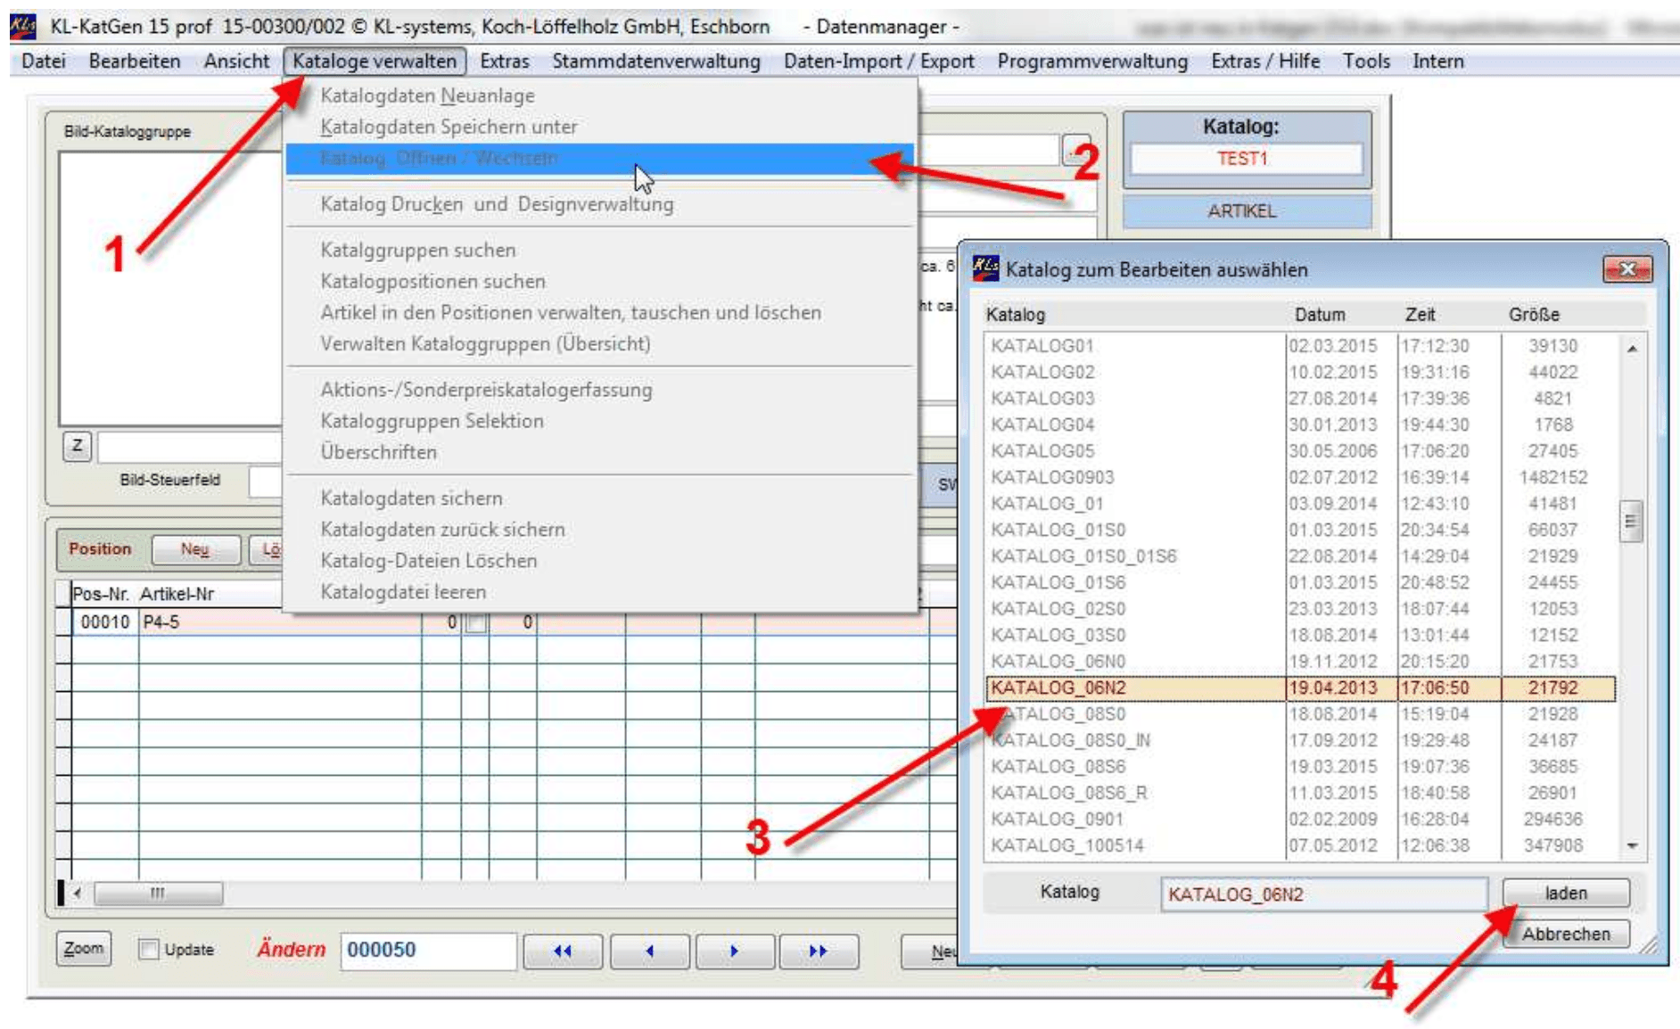The image size is (1680, 1029).
Task: Choose Katalogdaten Speichern unter entry
Action: pyautogui.click(x=600, y=127)
